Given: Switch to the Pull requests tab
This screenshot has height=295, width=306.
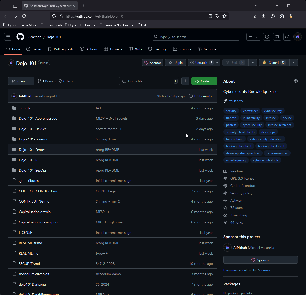Looking at the screenshot, I should coord(61,49).
